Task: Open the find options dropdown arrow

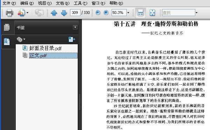Action: click(196, 13)
